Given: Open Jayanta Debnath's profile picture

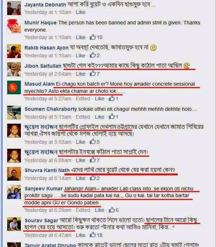Looking at the screenshot, I should pos(14,8).
